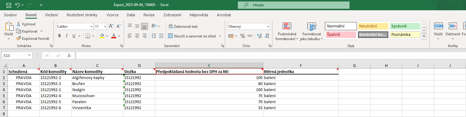Toggle bold formatting
466x117 pixels.
(59, 36)
